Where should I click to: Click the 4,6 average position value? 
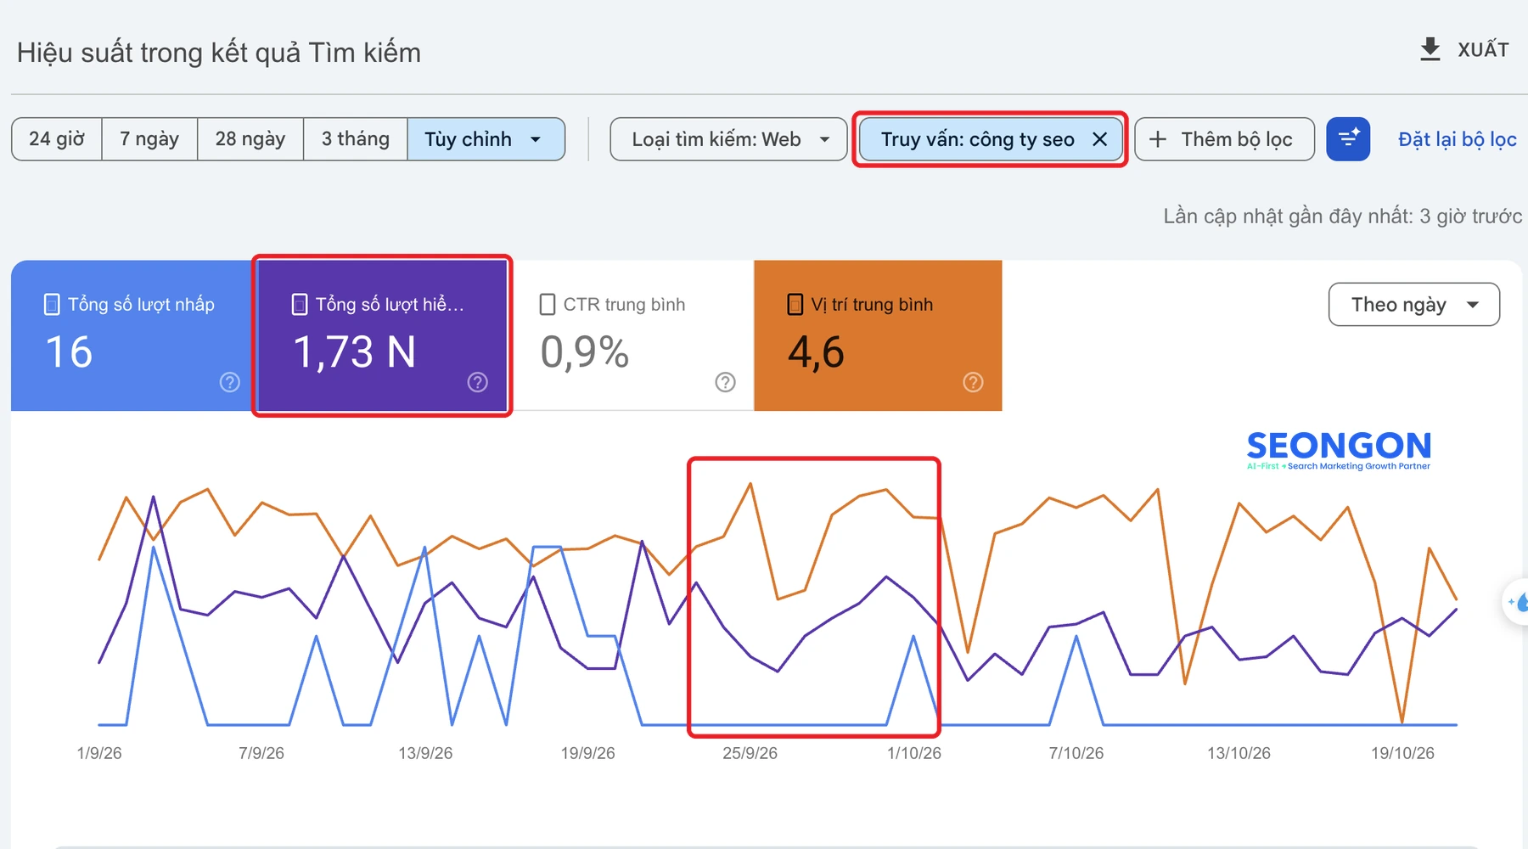point(816,352)
